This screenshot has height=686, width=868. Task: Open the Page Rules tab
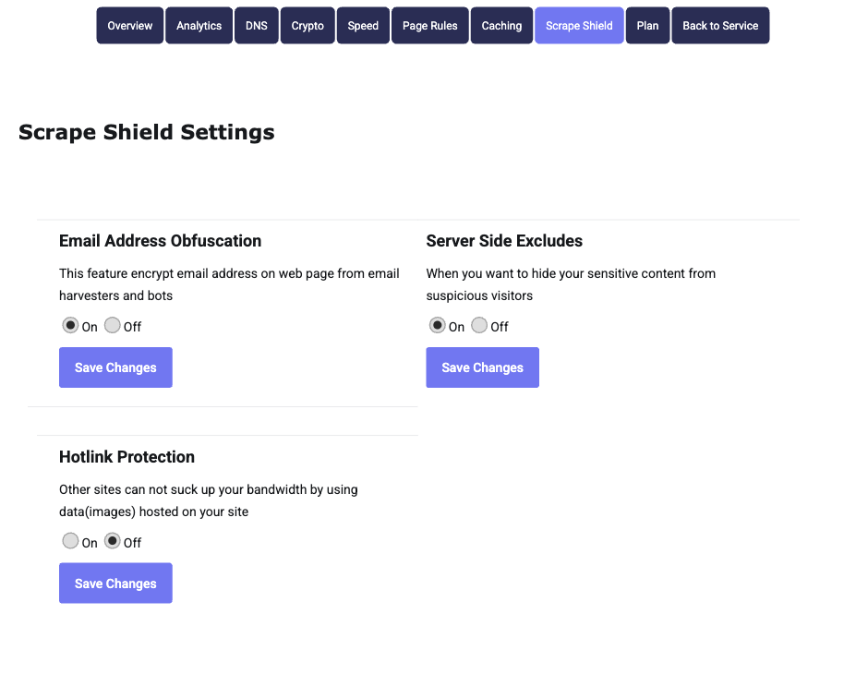(x=430, y=26)
